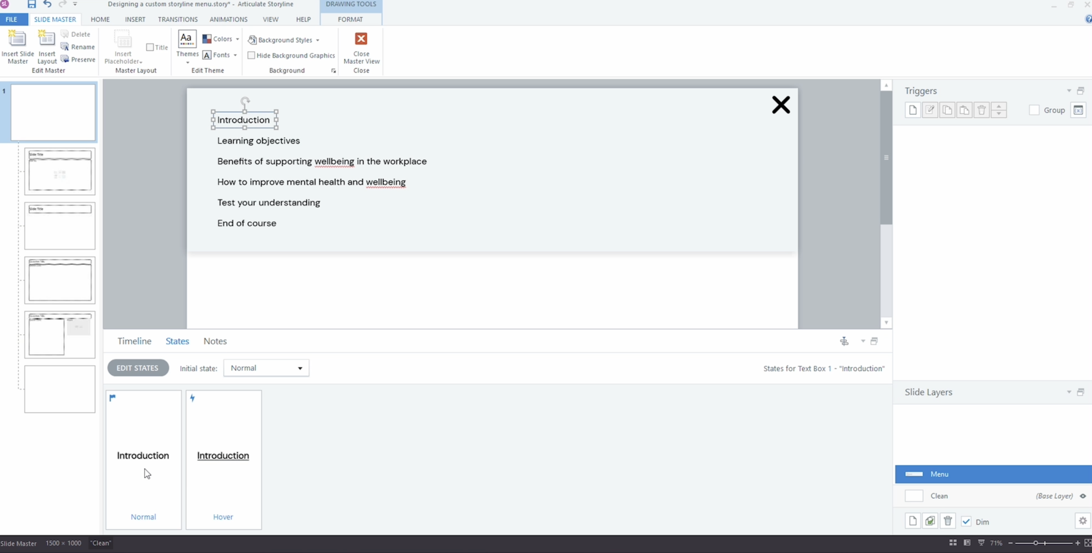Open the Background Styles dropdown

coord(283,39)
